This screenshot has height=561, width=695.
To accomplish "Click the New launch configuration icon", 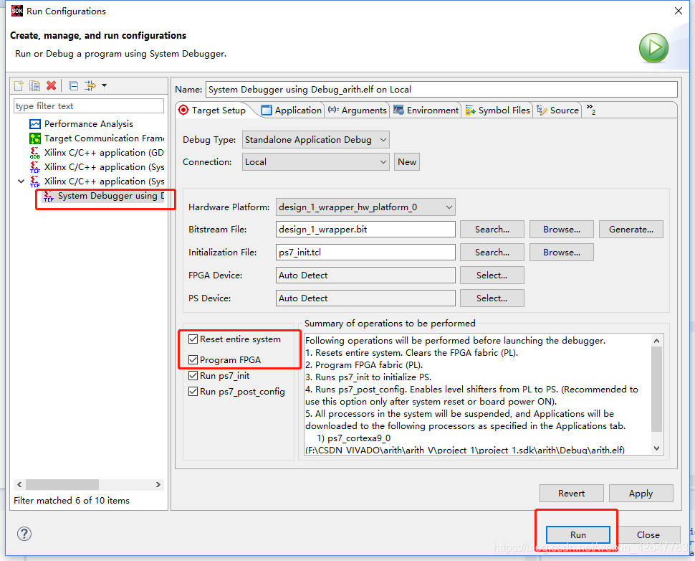I will click(x=19, y=85).
